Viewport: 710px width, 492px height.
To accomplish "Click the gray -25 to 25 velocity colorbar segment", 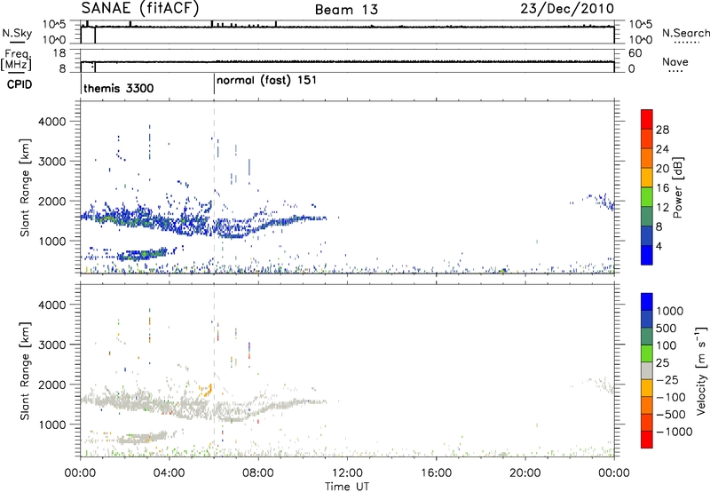I will pos(647,370).
